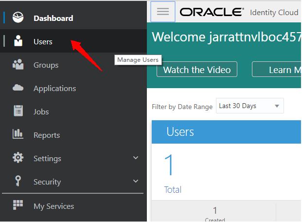Viewport: 302px width, 222px height.
Task: Expand the Security submenu chevron
Action: pos(136,182)
